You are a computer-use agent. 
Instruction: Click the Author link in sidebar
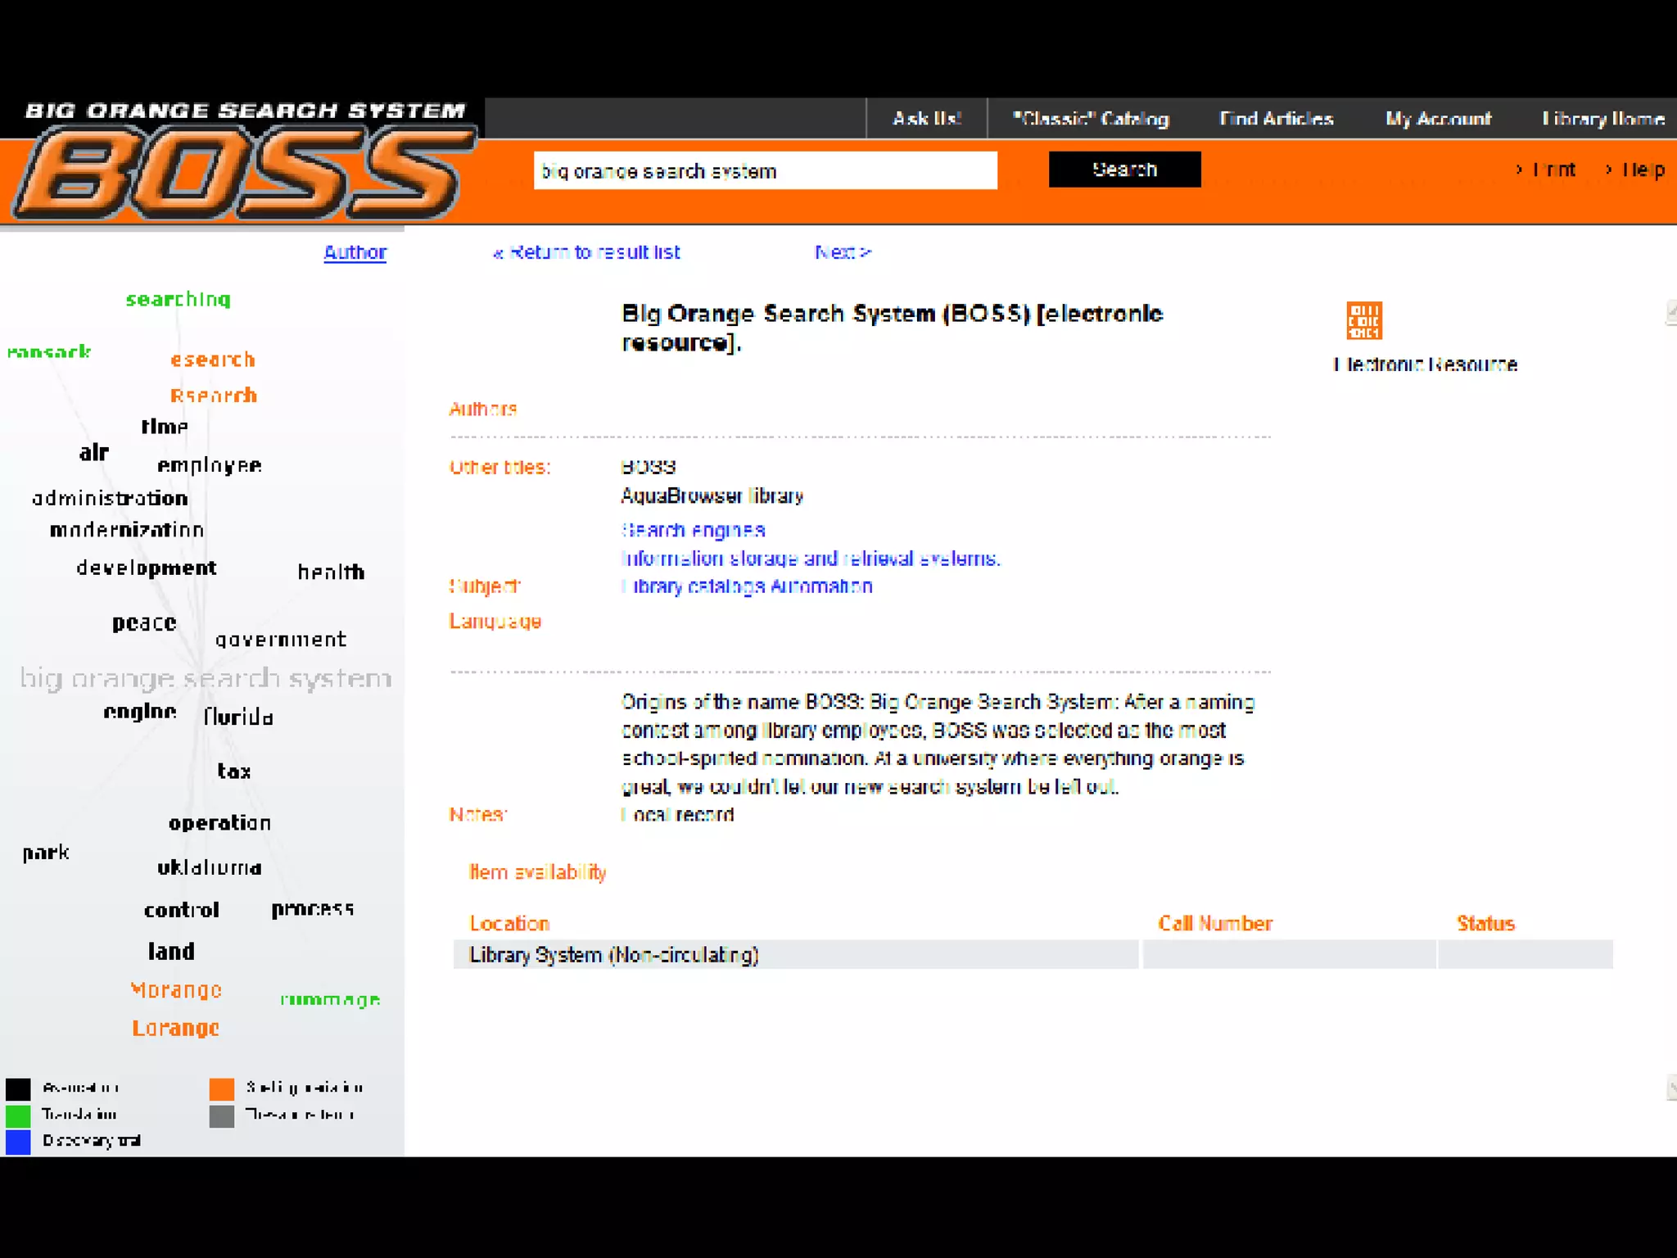click(x=355, y=252)
